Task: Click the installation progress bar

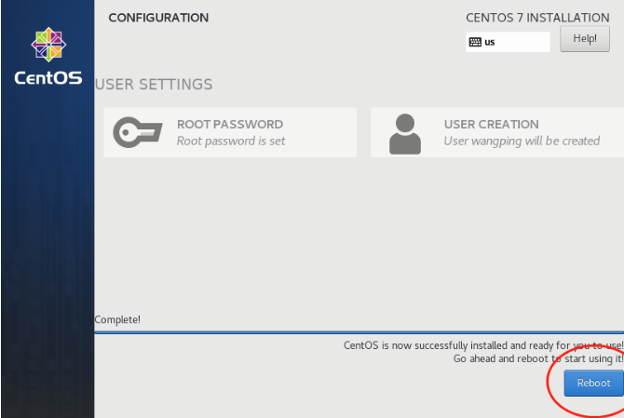Action: pyautogui.click(x=359, y=333)
